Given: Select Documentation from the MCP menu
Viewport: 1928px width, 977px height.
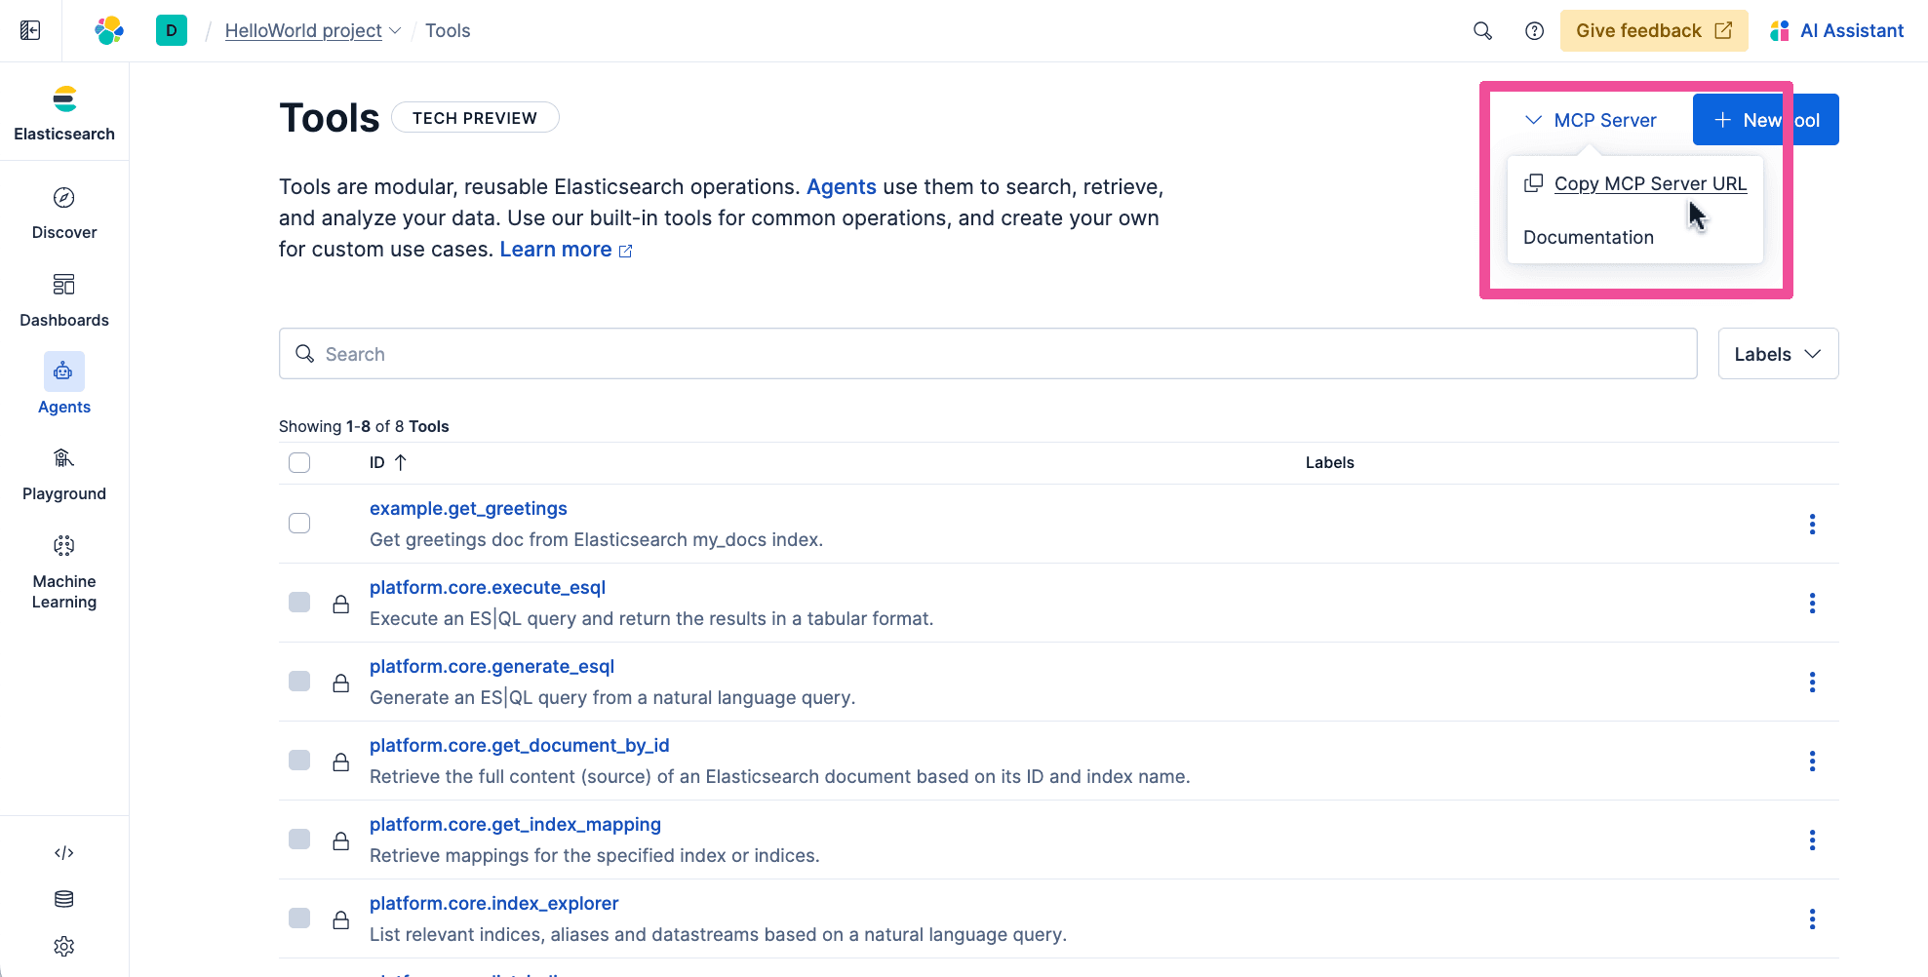Looking at the screenshot, I should (1588, 238).
